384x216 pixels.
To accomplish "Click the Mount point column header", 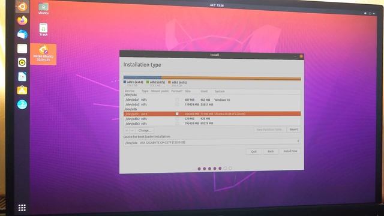I will (160, 91).
